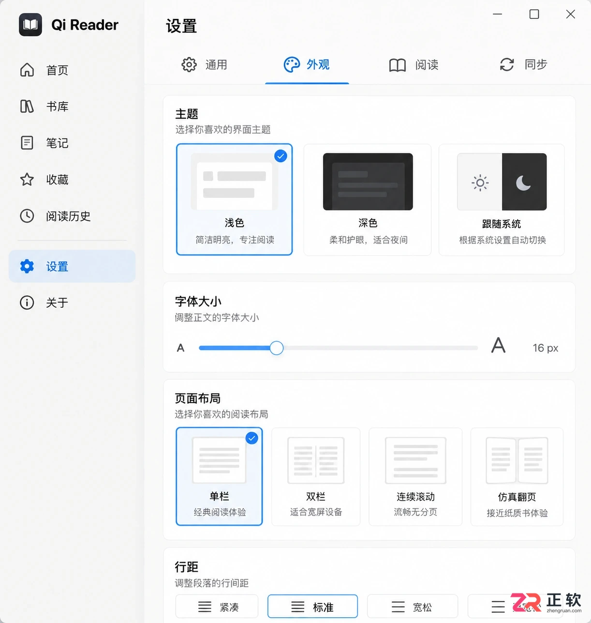This screenshot has width=591, height=623.
Task: Set line spacing to 标准
Action: click(x=312, y=607)
